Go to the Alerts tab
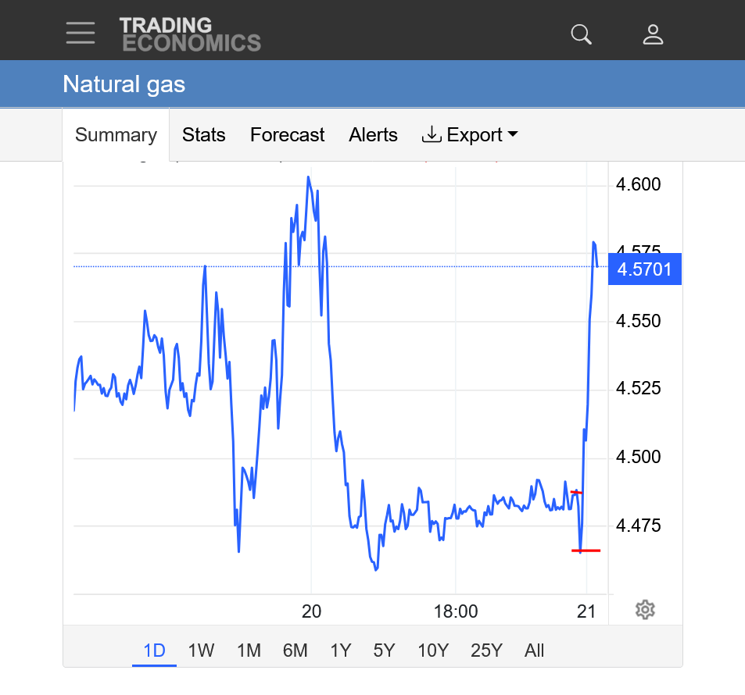This screenshot has height=695, width=745. 373,135
